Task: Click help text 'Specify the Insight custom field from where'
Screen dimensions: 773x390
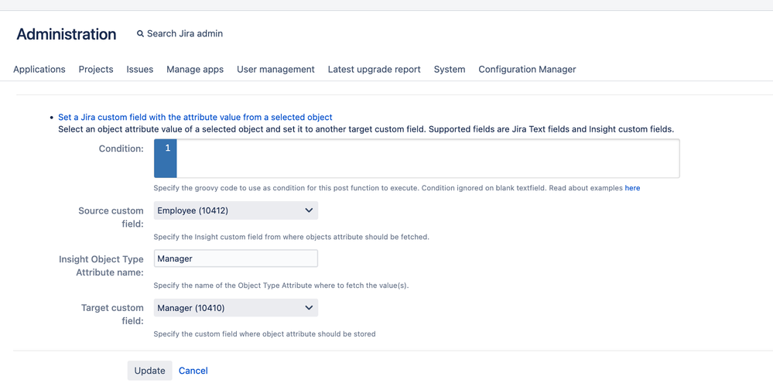Action: pyautogui.click(x=292, y=237)
